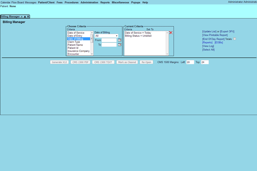Open the From date calendar picker
This screenshot has height=171, width=257.
pos(120,40)
